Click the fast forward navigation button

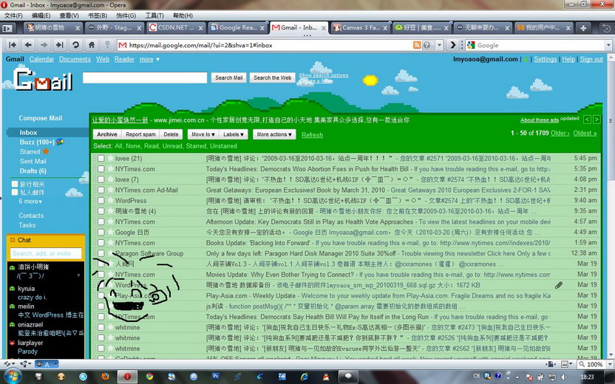point(60,45)
